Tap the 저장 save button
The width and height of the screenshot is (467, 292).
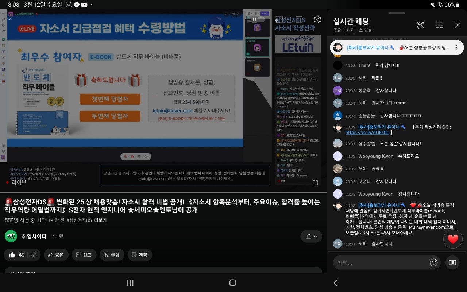click(x=139, y=255)
